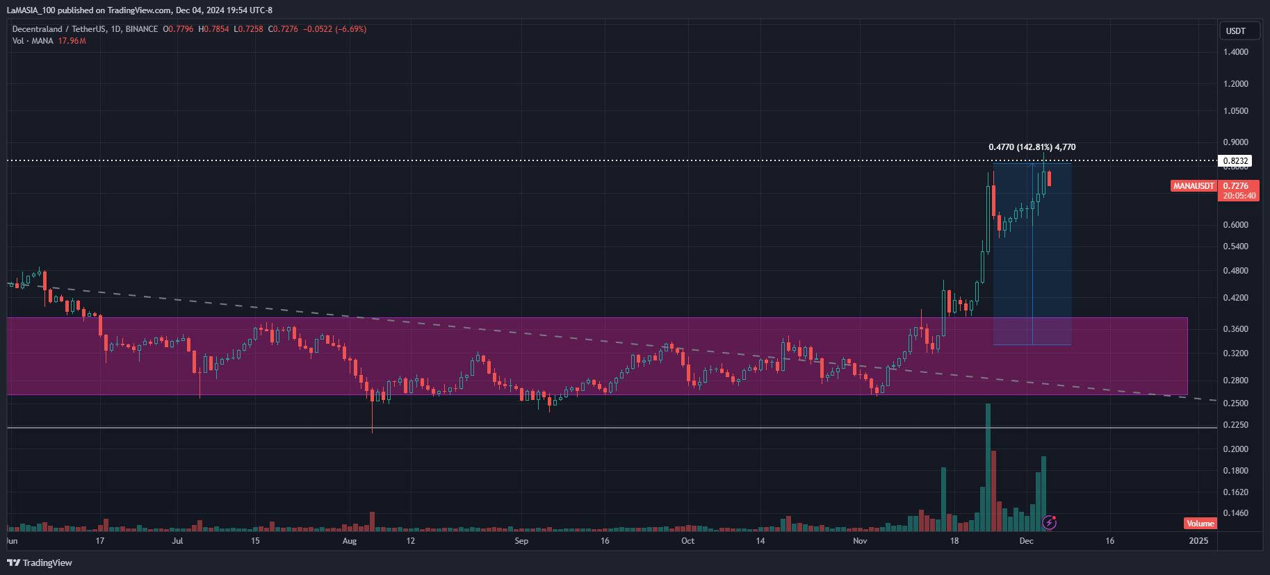Select the white horizontal line near 0.2250
This screenshot has width=1270, height=575.
[x=612, y=428]
